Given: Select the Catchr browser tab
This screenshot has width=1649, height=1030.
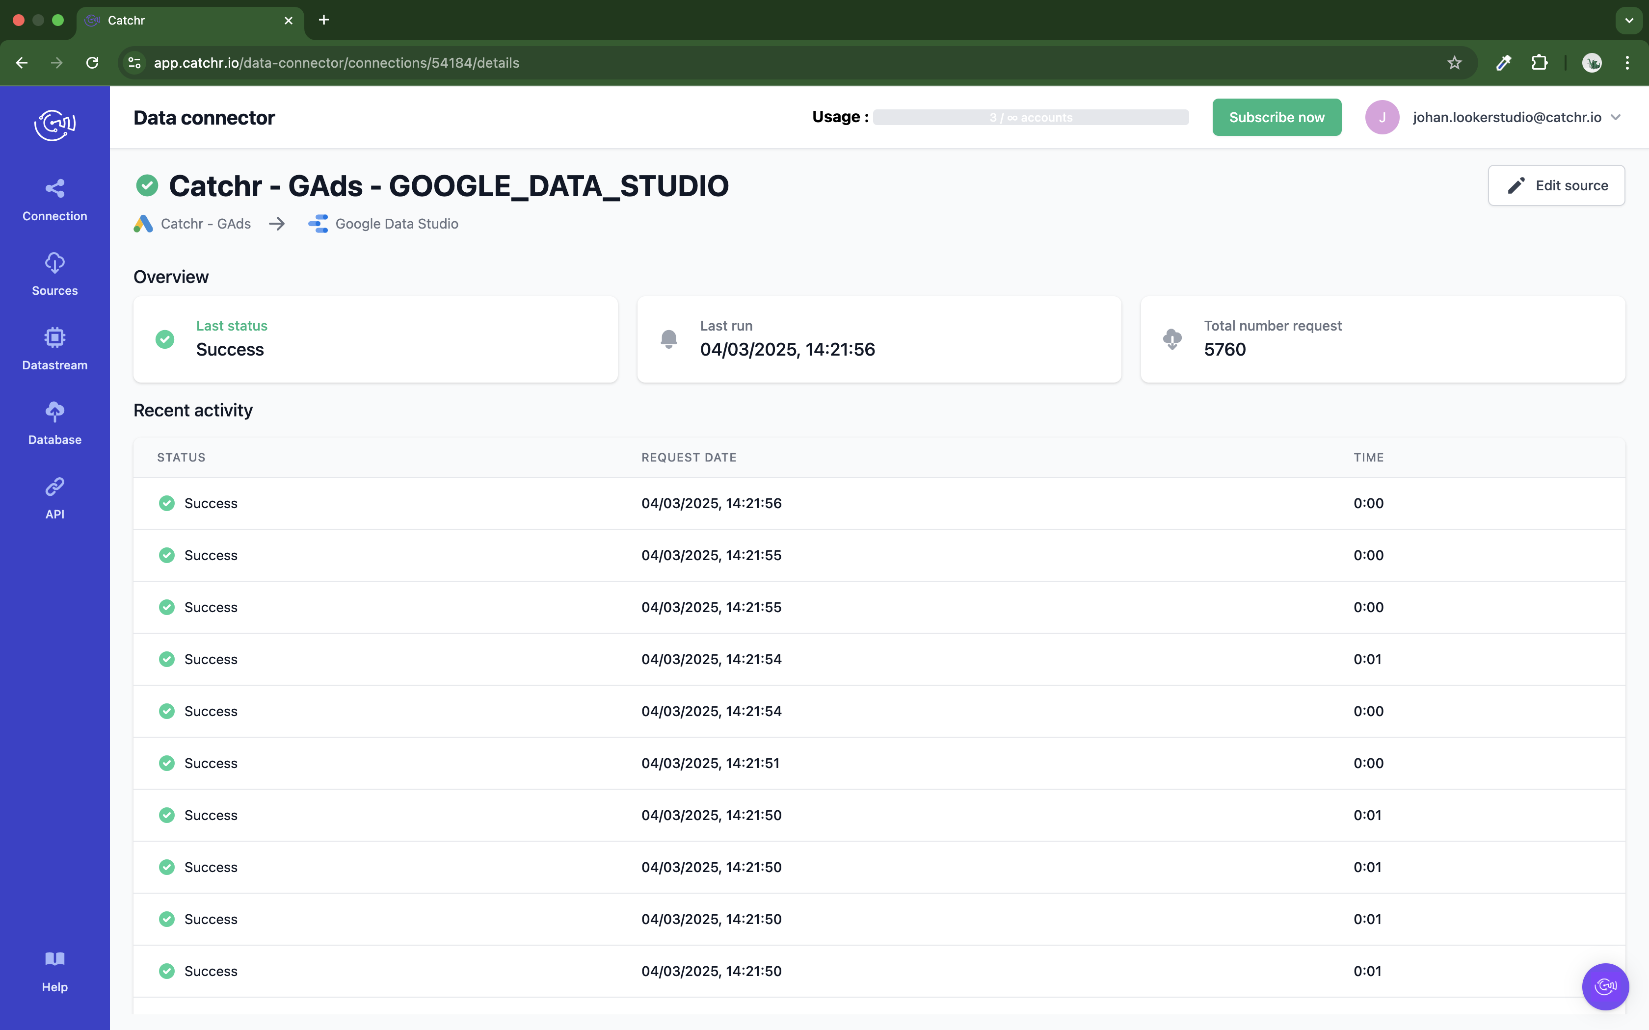Looking at the screenshot, I should point(190,21).
